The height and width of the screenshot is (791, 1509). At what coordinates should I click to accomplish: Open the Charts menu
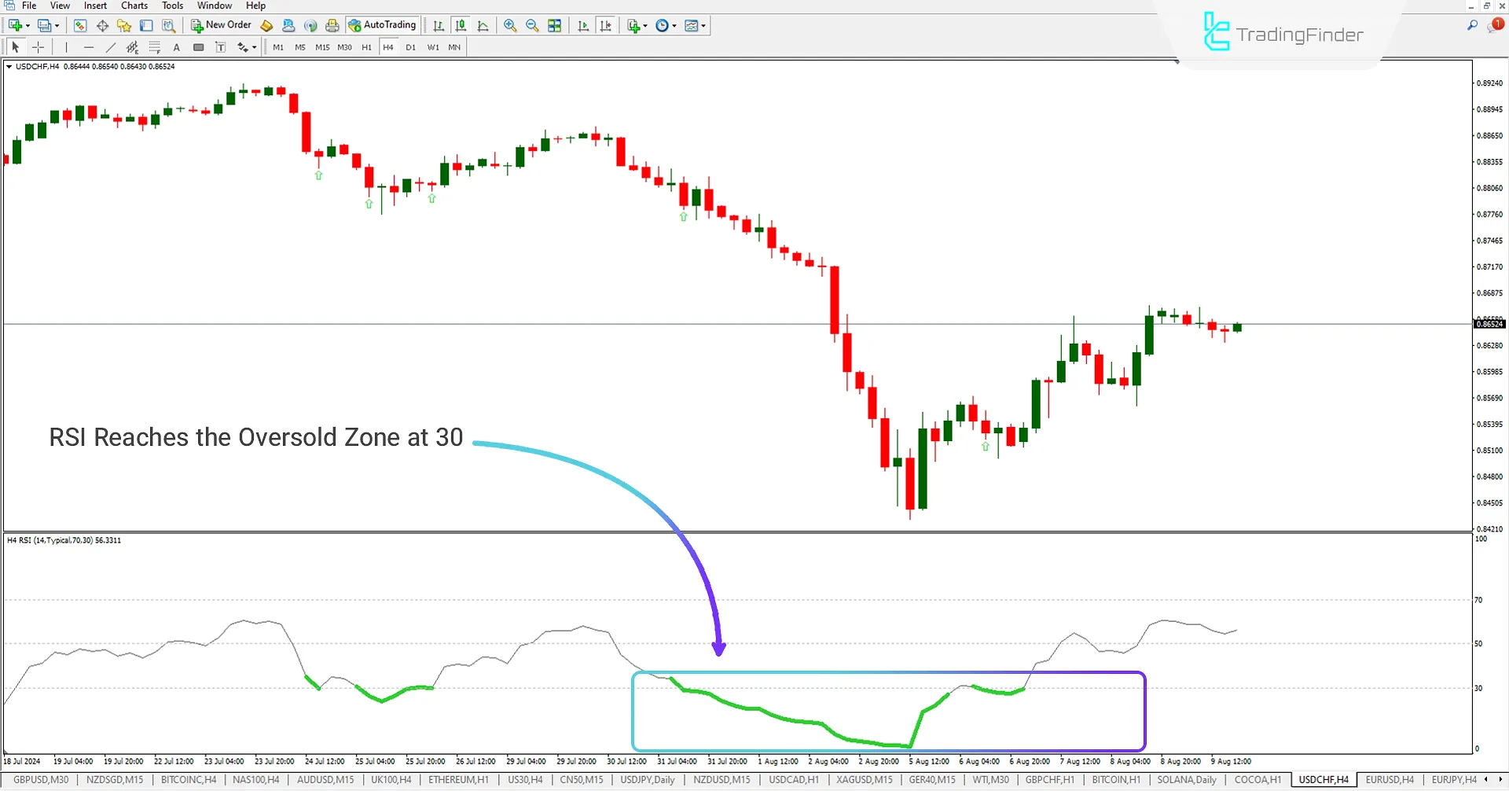click(134, 6)
